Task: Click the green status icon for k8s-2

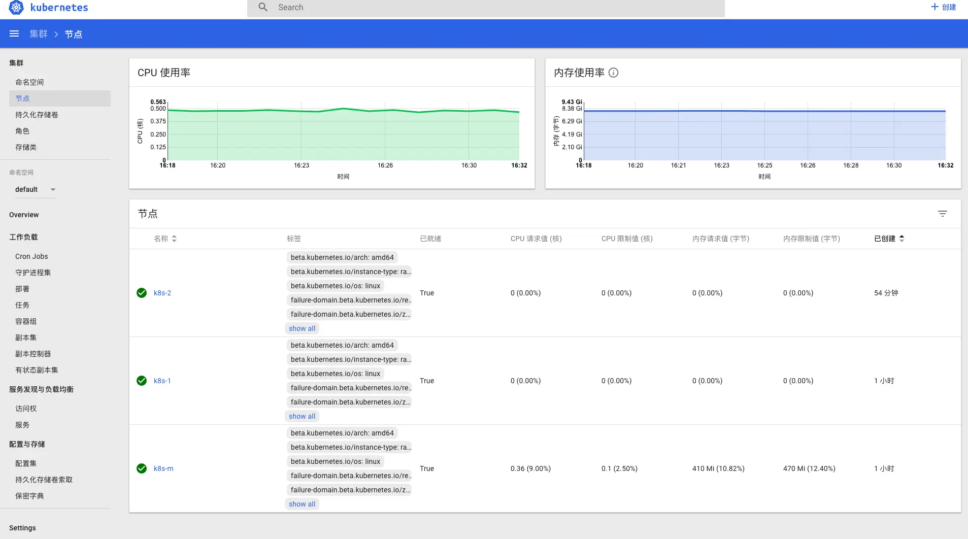Action: coord(142,293)
